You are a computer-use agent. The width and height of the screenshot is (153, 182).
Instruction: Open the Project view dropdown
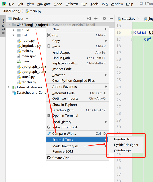pos(27,19)
